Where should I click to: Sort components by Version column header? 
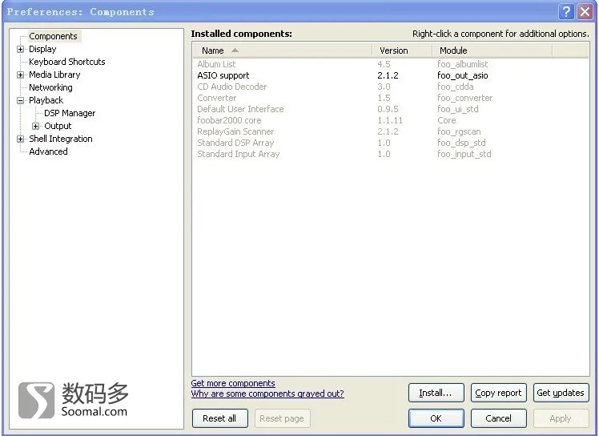[402, 50]
